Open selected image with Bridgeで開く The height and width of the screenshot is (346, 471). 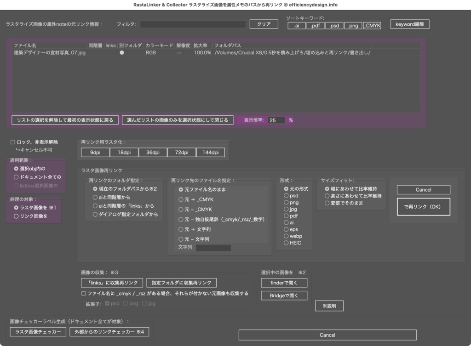click(284, 296)
